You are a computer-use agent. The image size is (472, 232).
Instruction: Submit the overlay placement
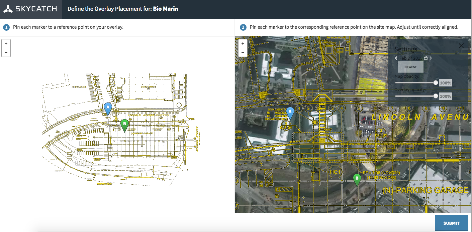[451, 223]
